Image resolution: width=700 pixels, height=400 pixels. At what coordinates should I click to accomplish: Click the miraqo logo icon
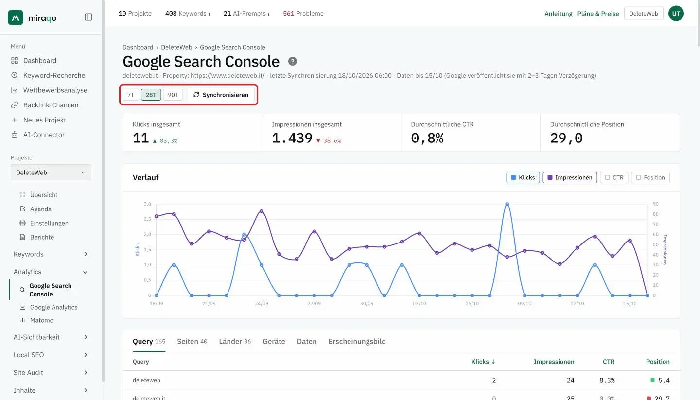tap(16, 17)
